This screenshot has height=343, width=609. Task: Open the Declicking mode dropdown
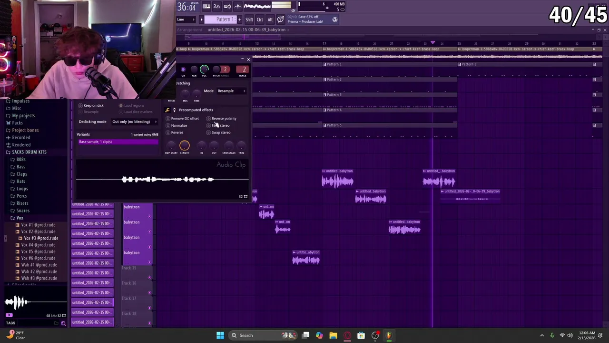tap(135, 121)
